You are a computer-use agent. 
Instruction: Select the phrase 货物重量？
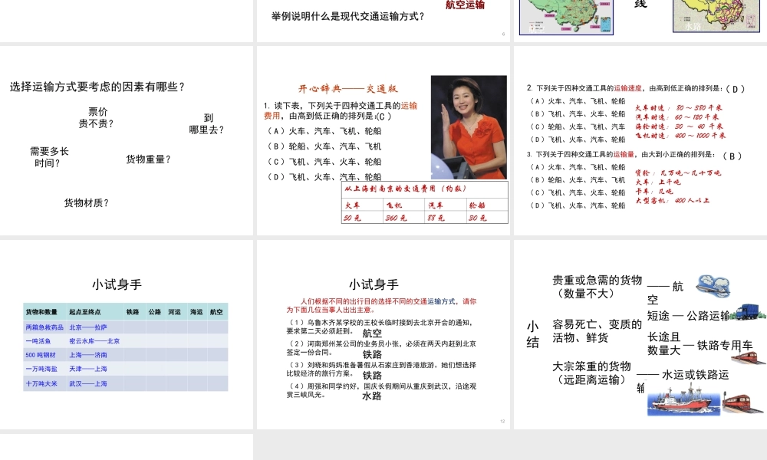(149, 159)
